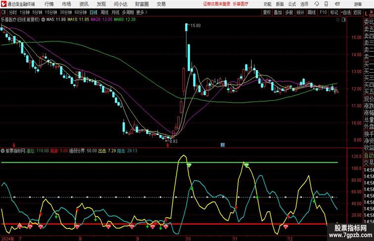Open the 资讯 menu
Viewport: 374px width, 241px height.
click(84, 4)
